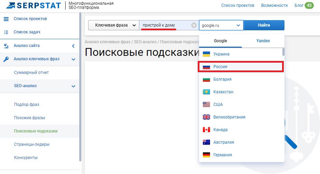This screenshot has width=320, height=174.
Task: Click the Canada flag icon
Action: [x=206, y=130]
